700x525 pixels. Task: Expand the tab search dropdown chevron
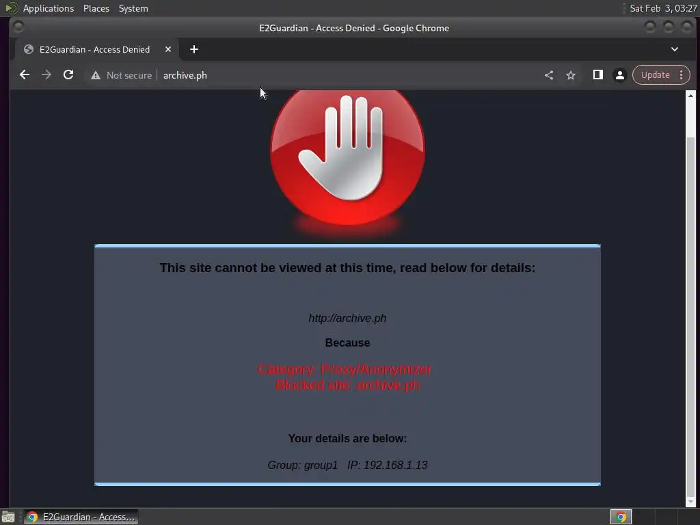pos(675,49)
